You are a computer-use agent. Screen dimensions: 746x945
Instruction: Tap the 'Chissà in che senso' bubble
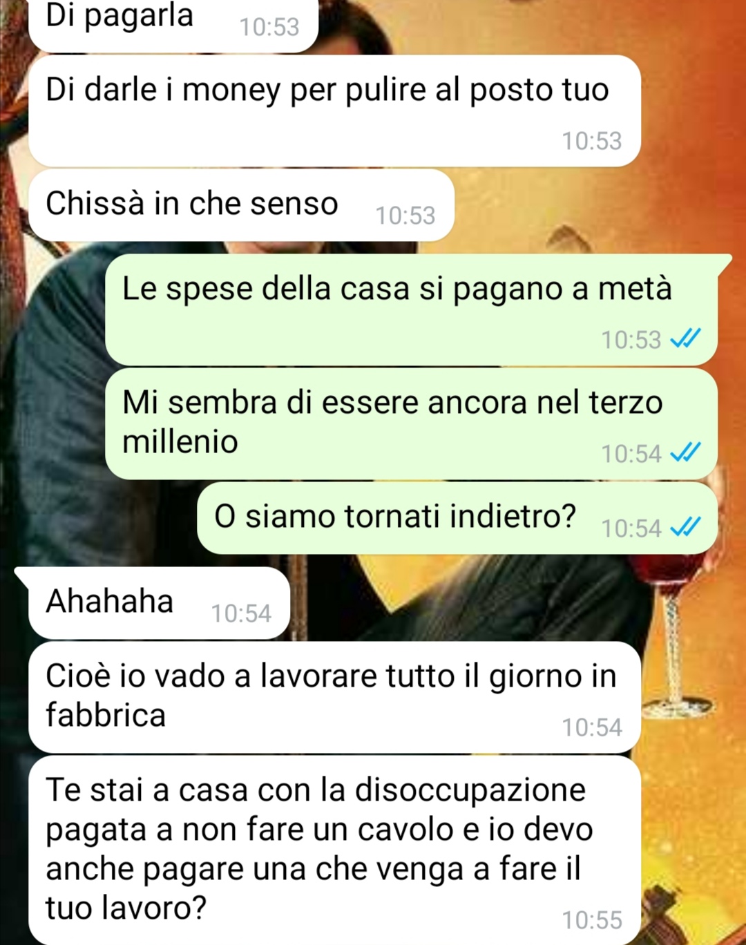coord(242,205)
